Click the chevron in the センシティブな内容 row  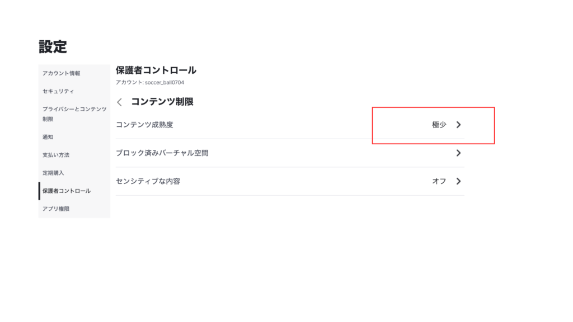(x=458, y=181)
